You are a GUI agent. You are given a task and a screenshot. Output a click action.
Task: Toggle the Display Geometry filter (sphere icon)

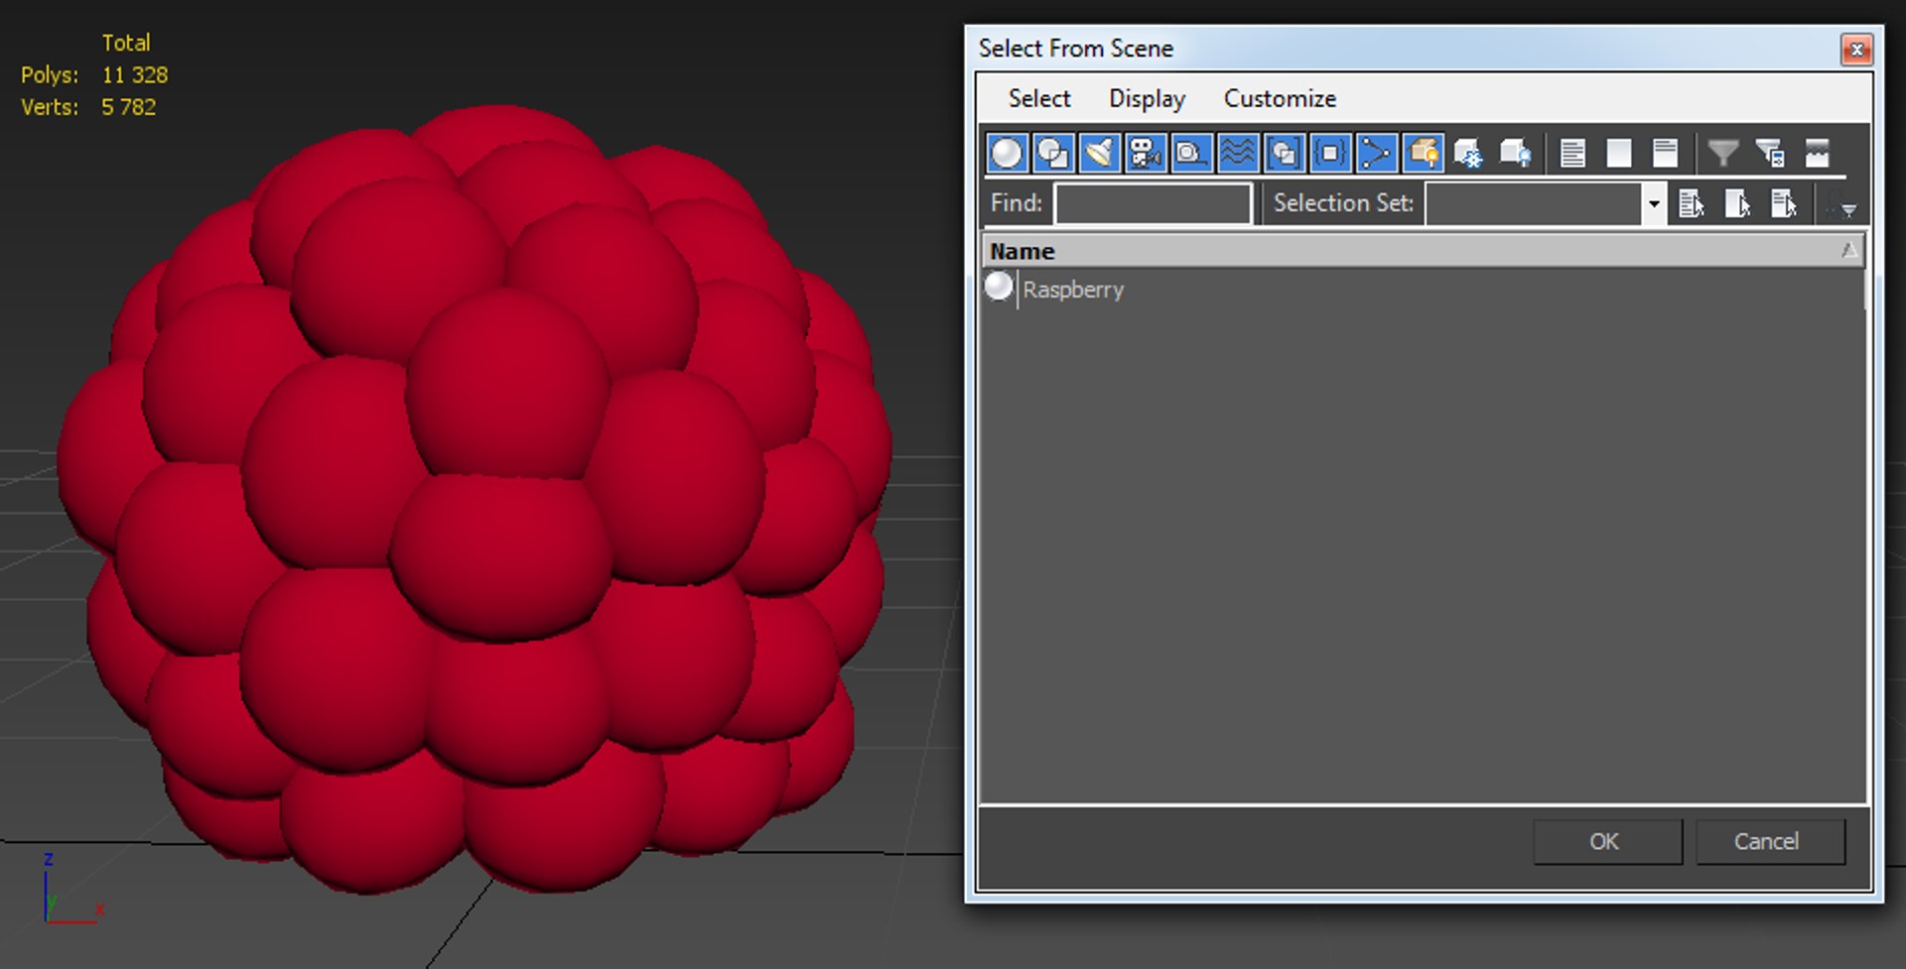[1007, 153]
